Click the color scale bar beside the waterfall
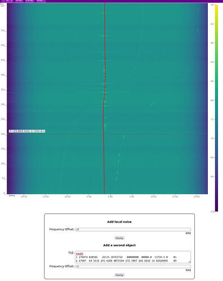 pyautogui.click(x=216, y=108)
